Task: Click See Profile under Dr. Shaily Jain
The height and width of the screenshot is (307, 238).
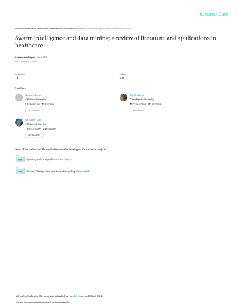Action: pyautogui.click(x=34, y=135)
